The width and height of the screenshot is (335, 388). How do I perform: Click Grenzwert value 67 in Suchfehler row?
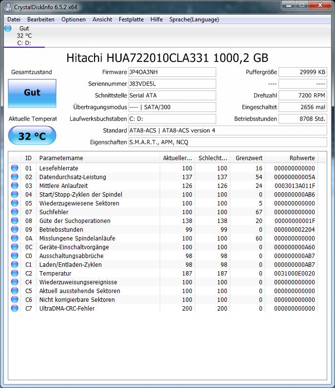(259, 212)
